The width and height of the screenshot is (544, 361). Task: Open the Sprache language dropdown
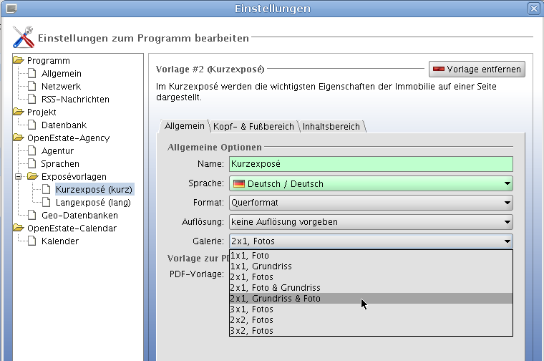371,184
